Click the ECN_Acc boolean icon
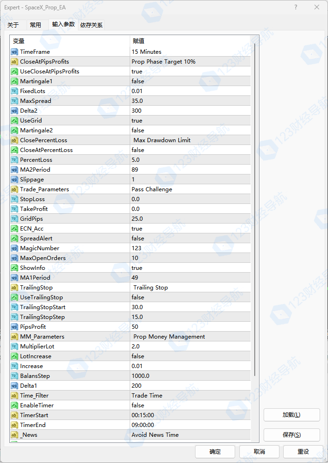Image resolution: width=328 pixels, height=463 pixels. (14, 229)
